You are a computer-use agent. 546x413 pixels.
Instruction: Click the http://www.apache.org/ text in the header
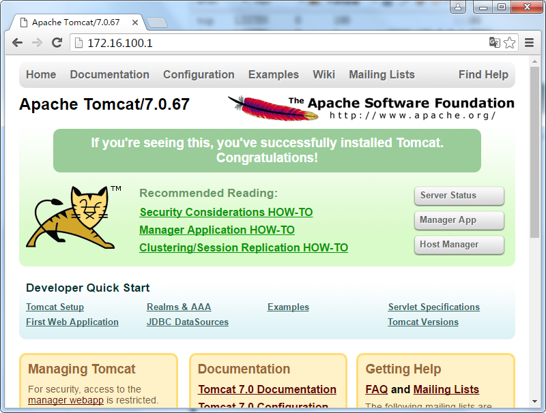[413, 115]
